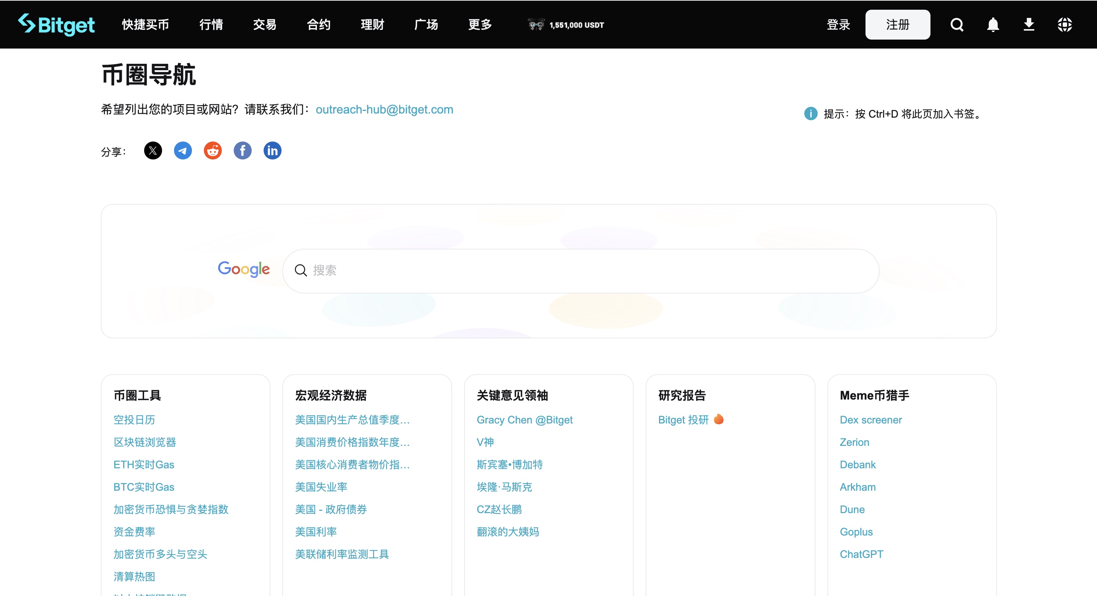Viewport: 1097px width, 596px height.
Task: Focus the Google 搜索 input field
Action: 581,270
